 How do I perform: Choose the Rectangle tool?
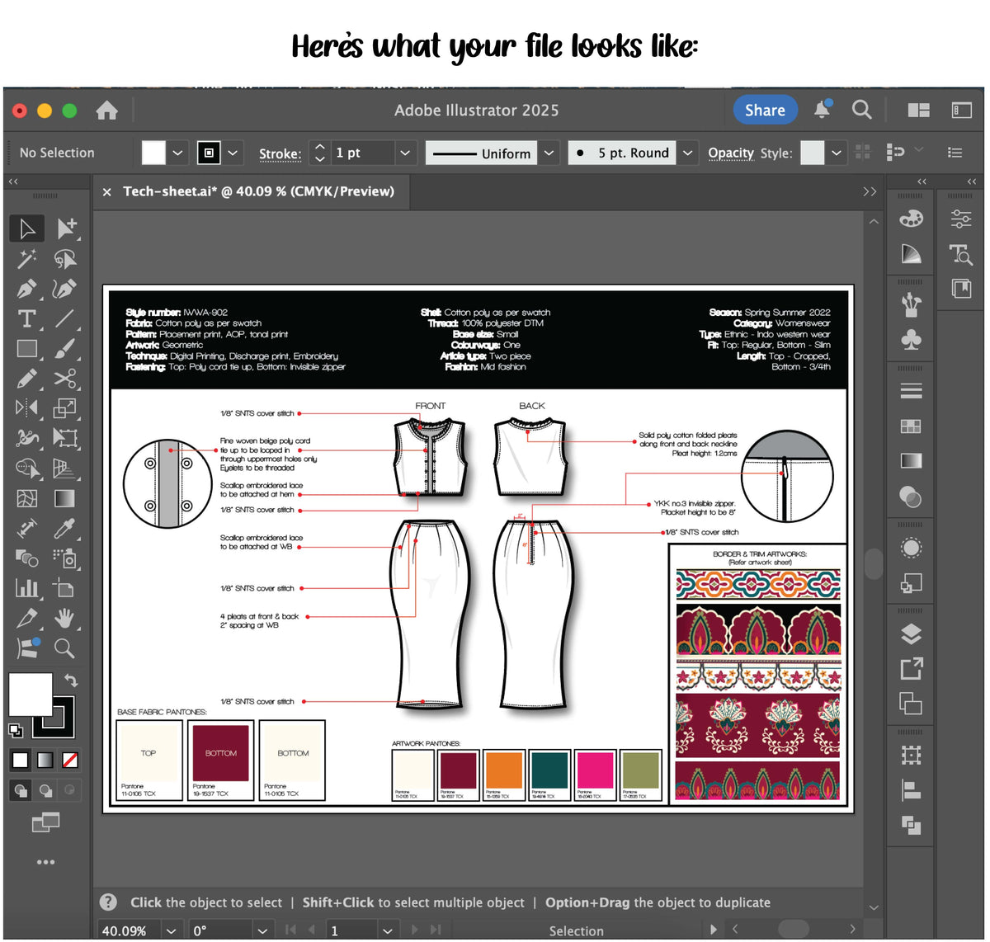tap(27, 349)
